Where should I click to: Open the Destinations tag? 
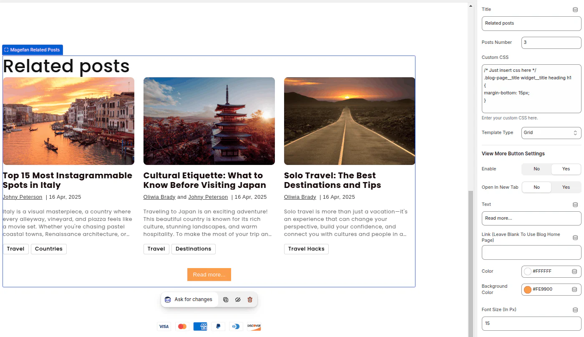pyautogui.click(x=194, y=249)
